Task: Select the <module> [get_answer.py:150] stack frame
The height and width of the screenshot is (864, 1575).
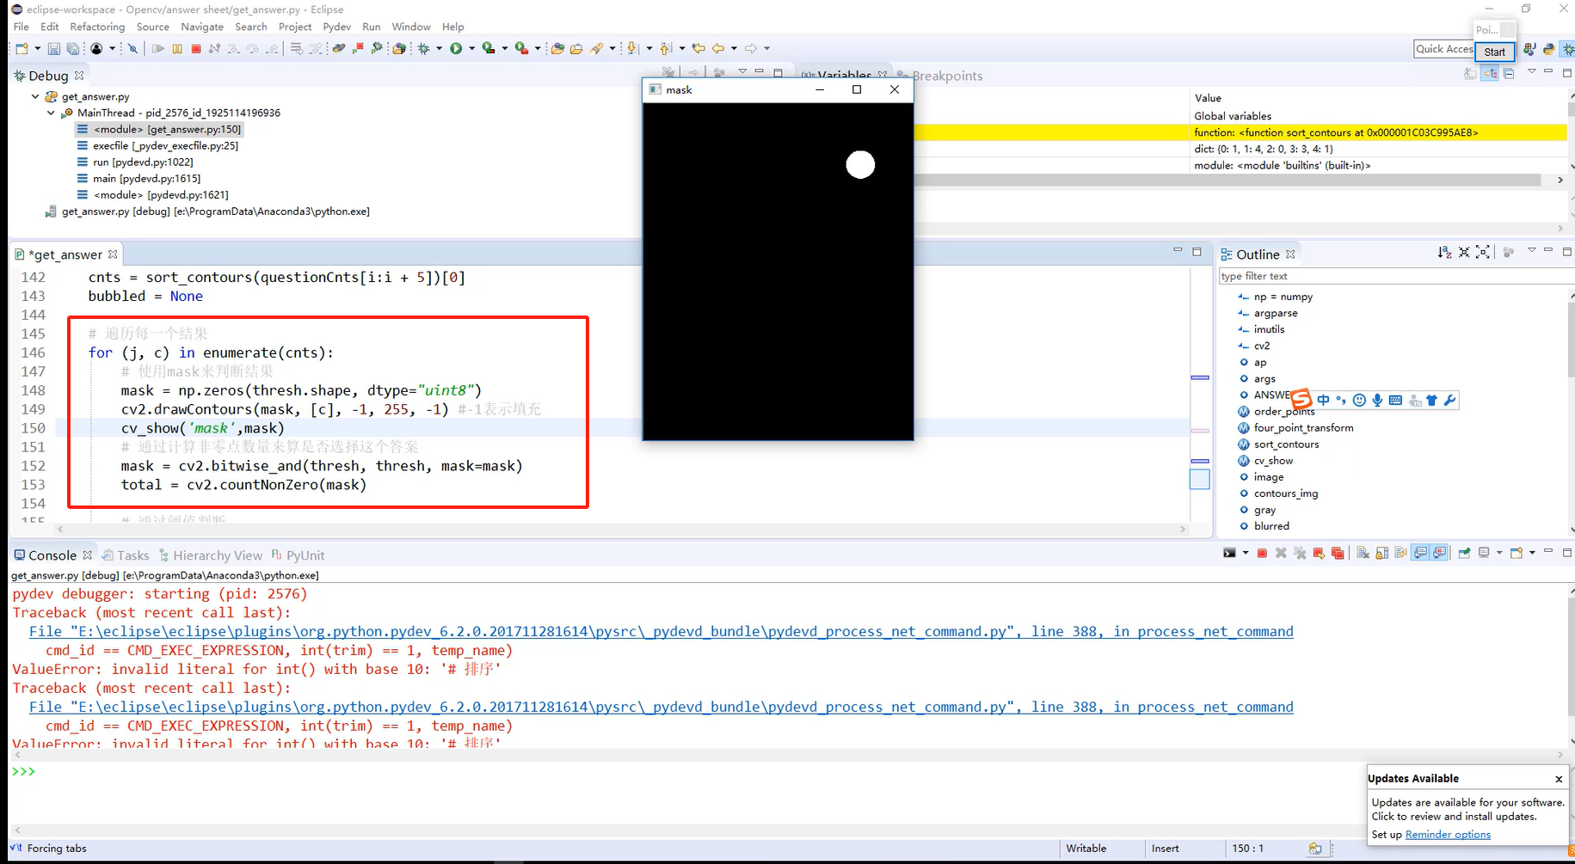Action: click(x=159, y=129)
